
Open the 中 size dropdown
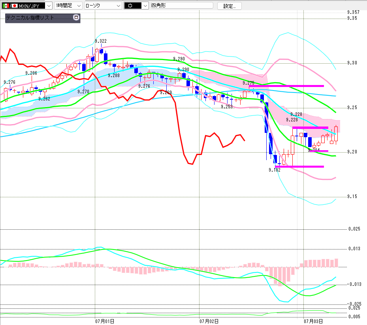(x=136, y=6)
